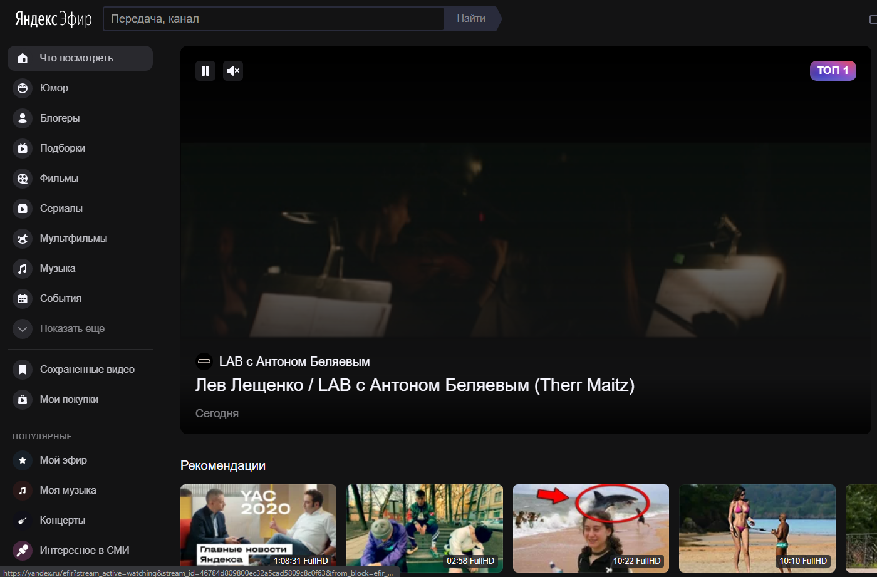Open Сохраненные видео
The height and width of the screenshot is (577, 877).
[80, 370]
